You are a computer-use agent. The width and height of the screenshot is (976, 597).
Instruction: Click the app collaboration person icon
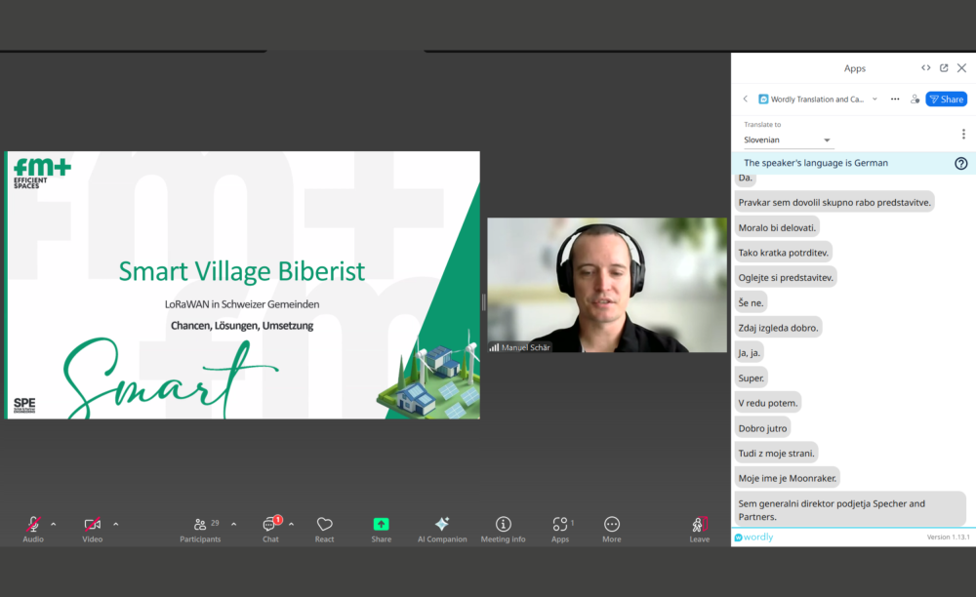915,99
